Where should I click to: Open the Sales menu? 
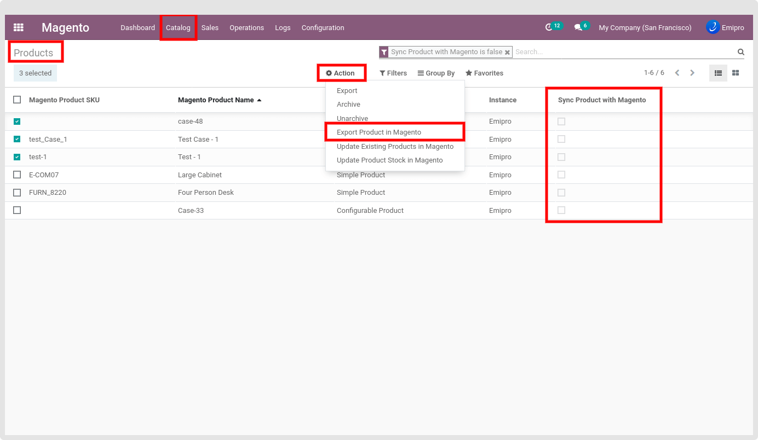pyautogui.click(x=210, y=27)
